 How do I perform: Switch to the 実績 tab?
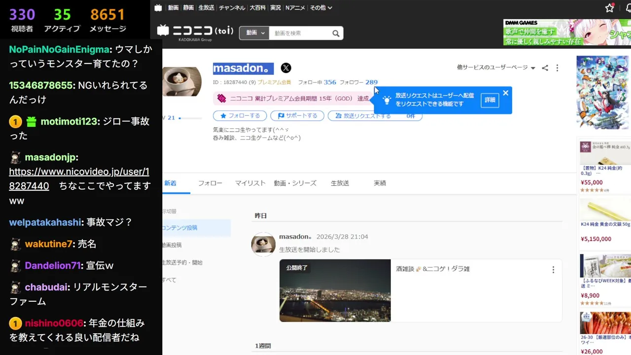click(380, 183)
